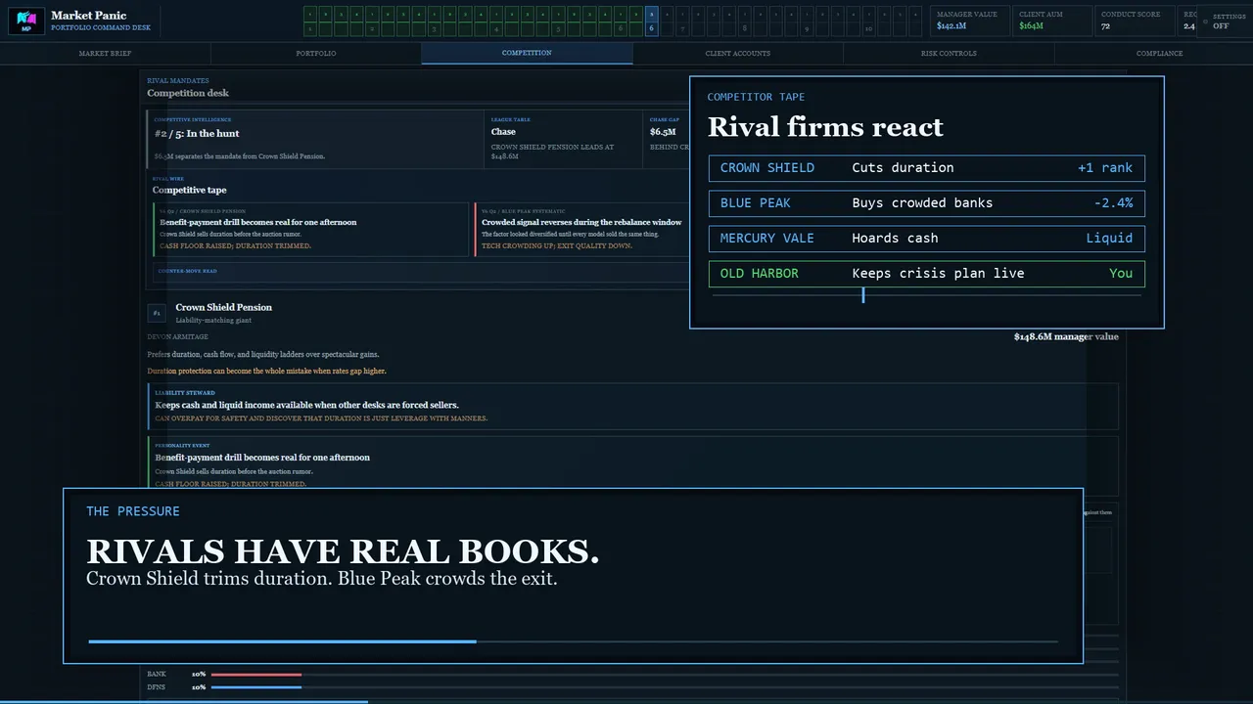Click the League Table 'Chase' cell

pos(564,138)
